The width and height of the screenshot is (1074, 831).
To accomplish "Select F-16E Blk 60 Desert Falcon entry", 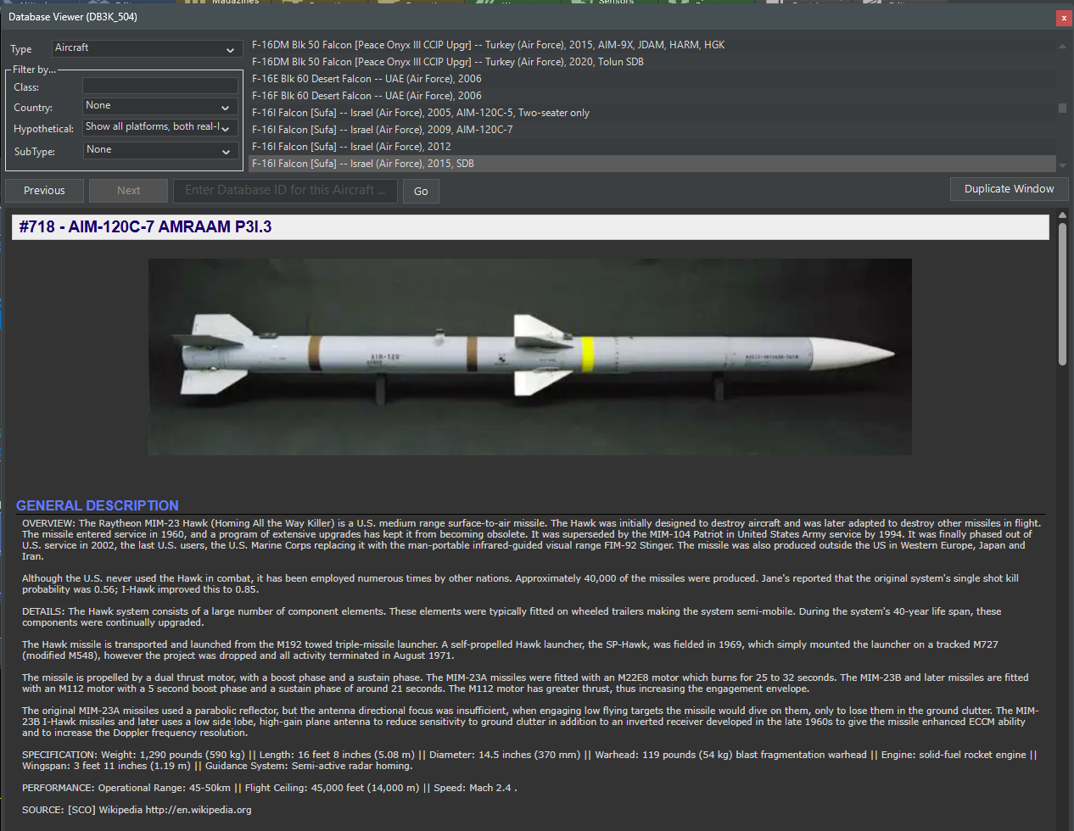I will pos(652,79).
